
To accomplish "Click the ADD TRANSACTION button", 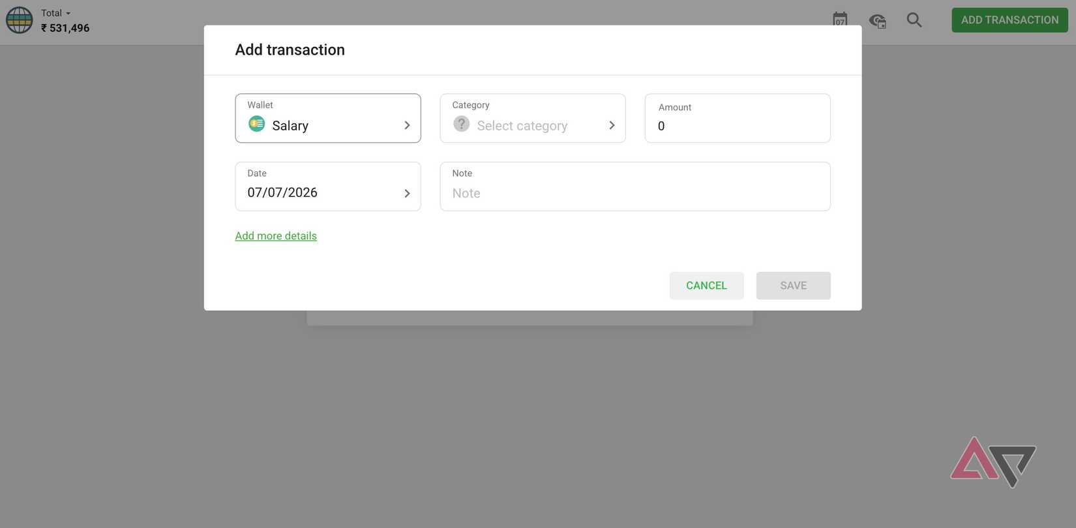I will pos(1009,20).
